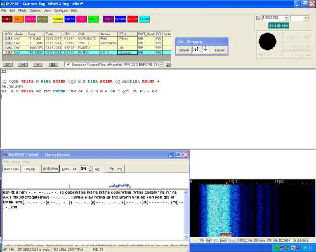Image resolution: width=316 pixels, height=252 pixels.
Task: Select the highlighted RK1NA log row call cell
Action: (88, 53)
